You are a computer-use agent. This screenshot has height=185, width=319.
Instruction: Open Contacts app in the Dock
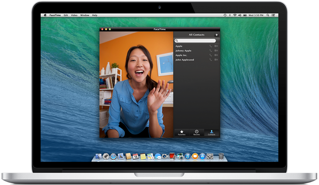128,156
